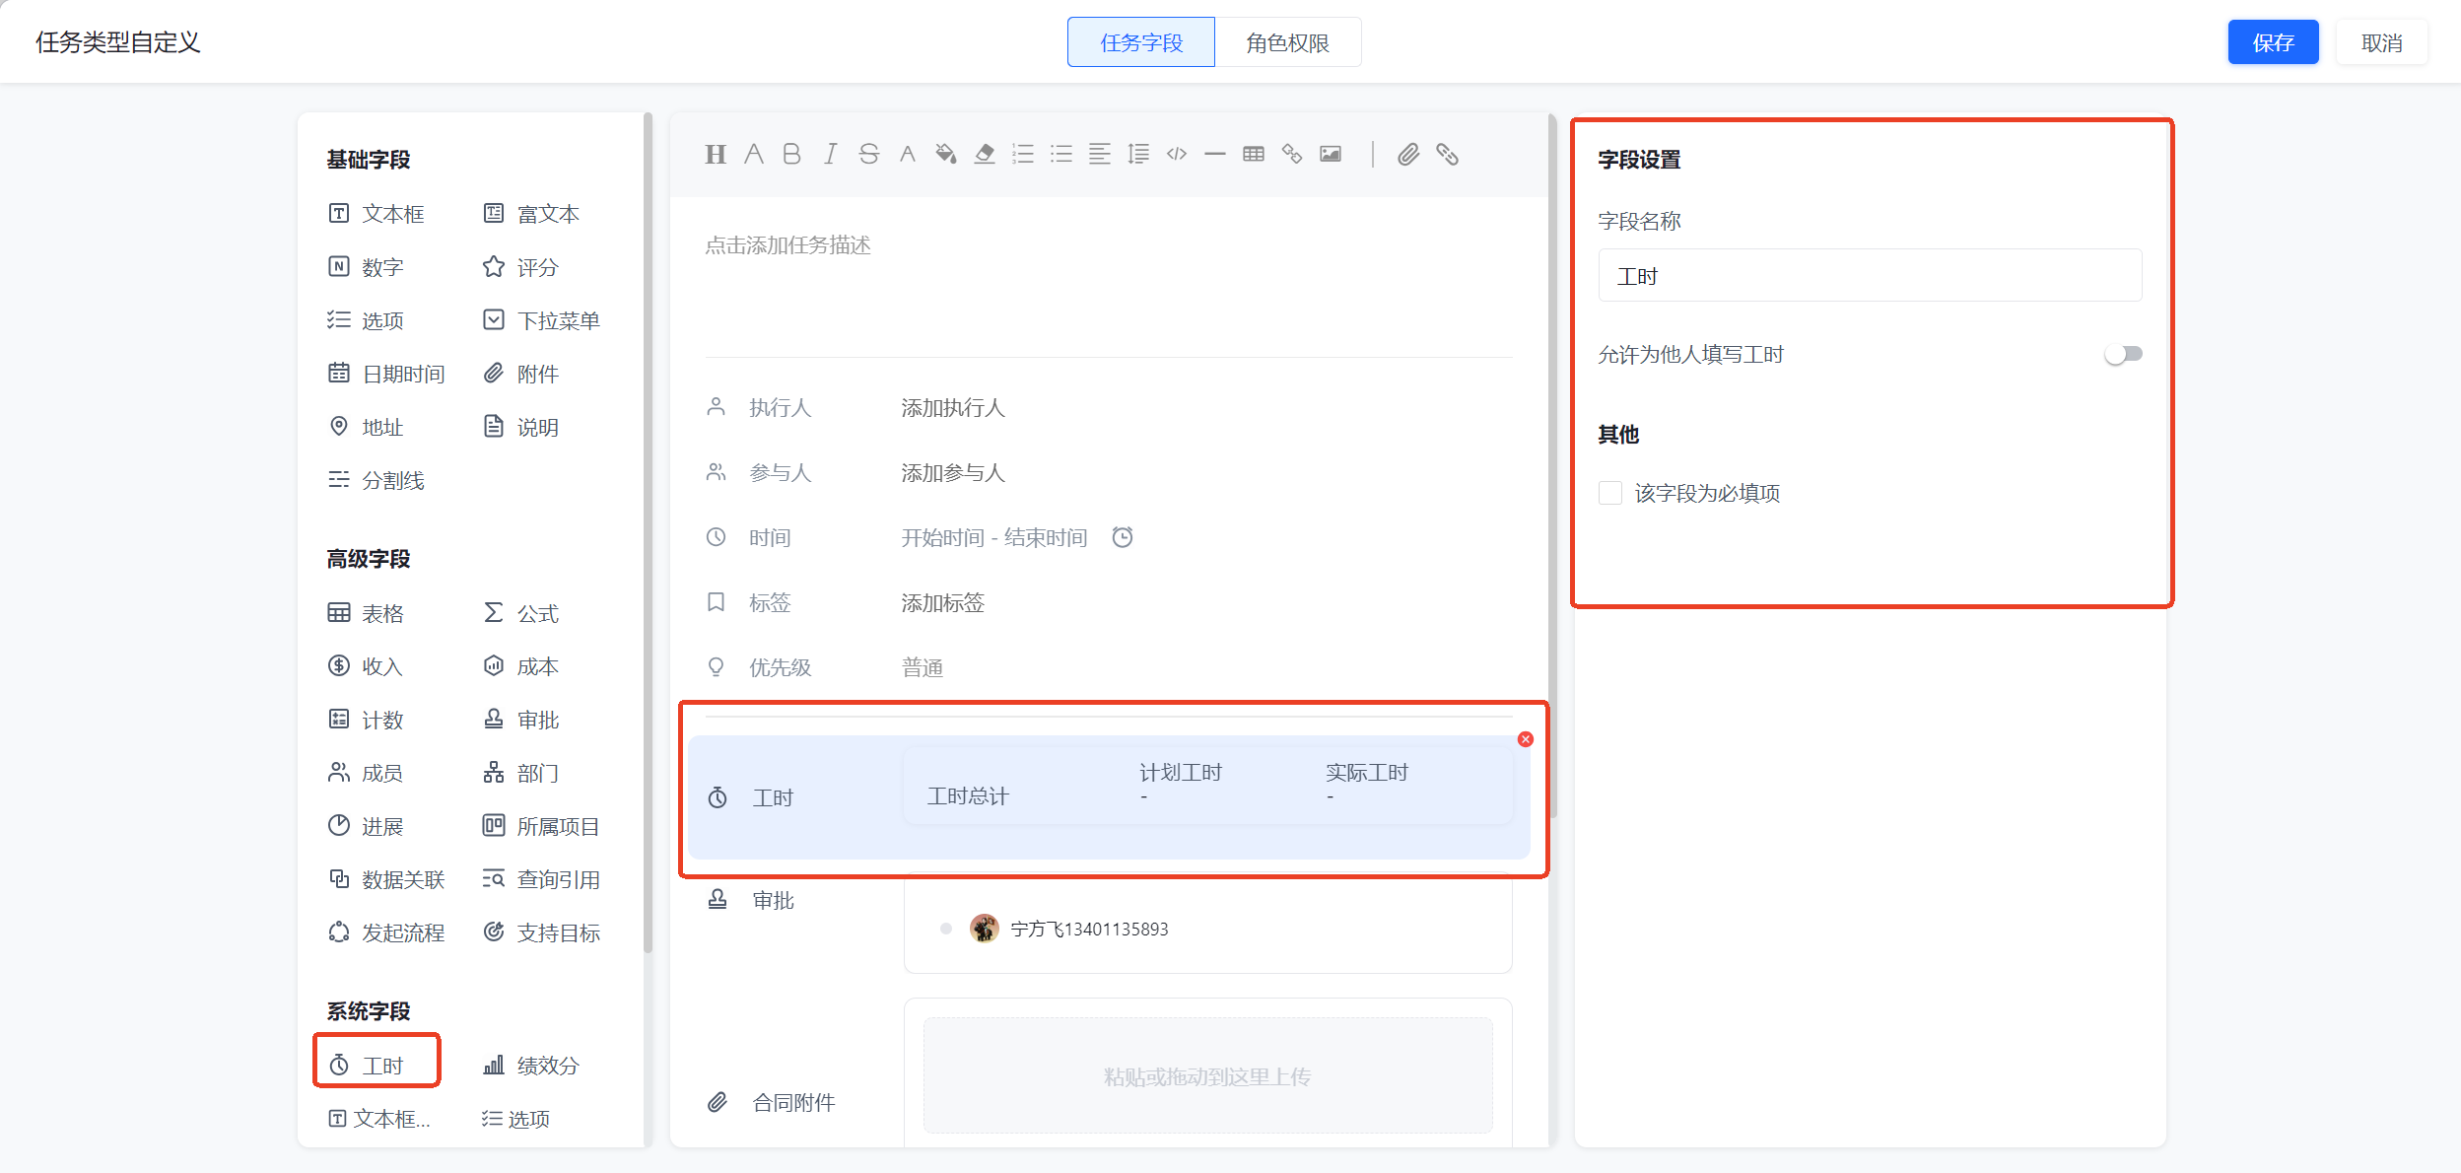Image resolution: width=2461 pixels, height=1173 pixels.
Task: Click the hyperlink icon beside the table icon
Action: (1292, 154)
